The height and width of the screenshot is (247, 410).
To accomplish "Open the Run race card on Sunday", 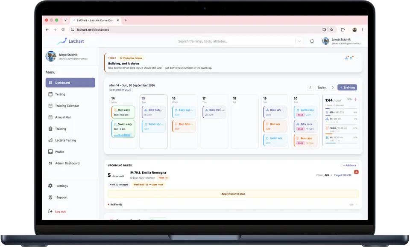I will tap(305, 140).
